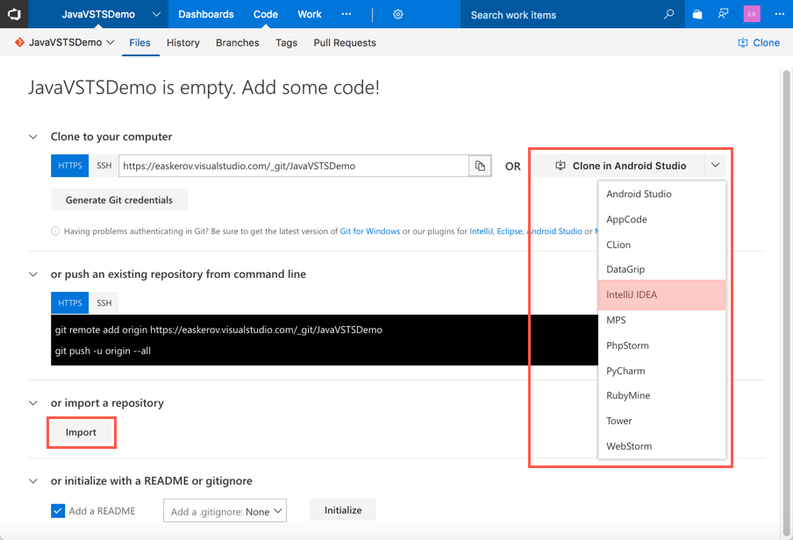
Task: Open the EA user avatar menu
Action: [x=750, y=14]
